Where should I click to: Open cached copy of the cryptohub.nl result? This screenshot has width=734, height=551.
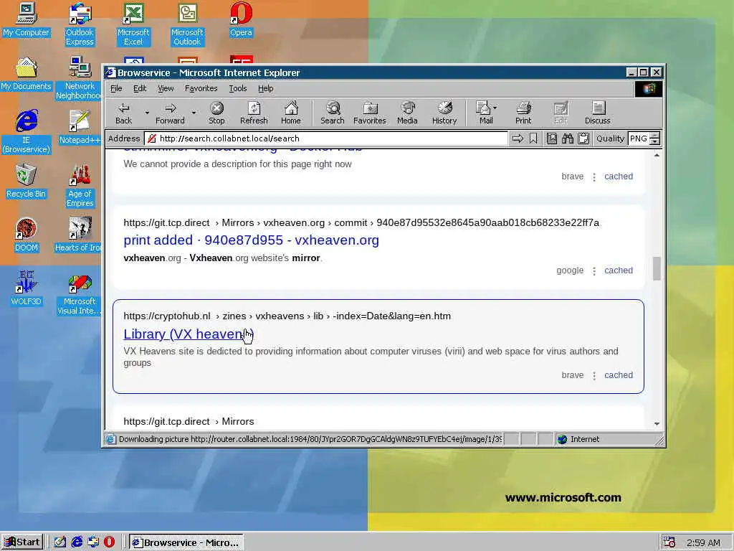pyautogui.click(x=619, y=375)
